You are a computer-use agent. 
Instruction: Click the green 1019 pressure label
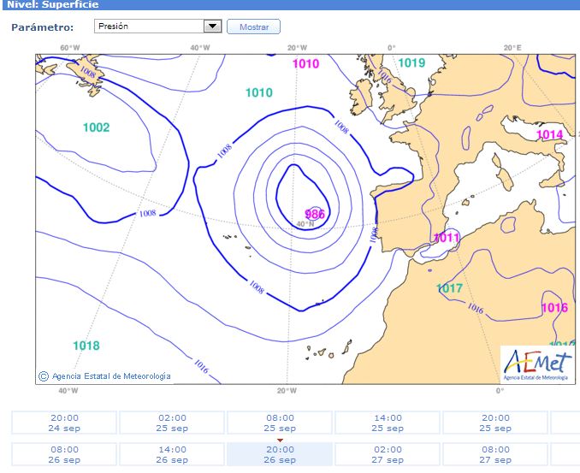point(411,62)
